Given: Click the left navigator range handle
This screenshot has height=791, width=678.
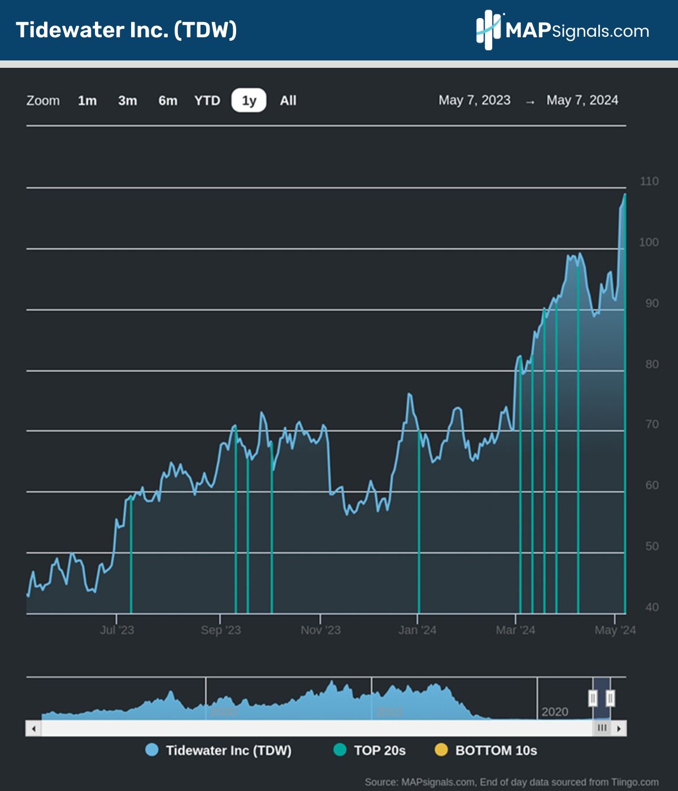Looking at the screenshot, I should pyautogui.click(x=593, y=698).
